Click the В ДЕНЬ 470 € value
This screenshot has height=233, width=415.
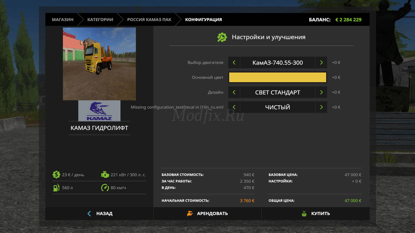249,188
